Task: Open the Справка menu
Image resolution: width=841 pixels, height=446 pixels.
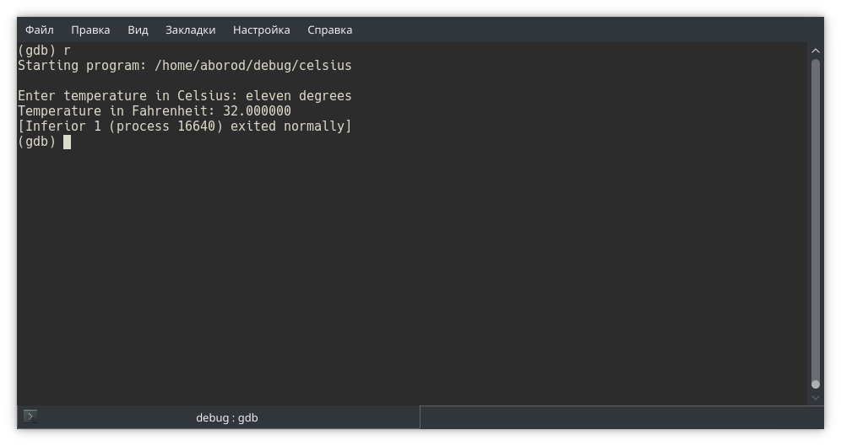Action: point(329,30)
